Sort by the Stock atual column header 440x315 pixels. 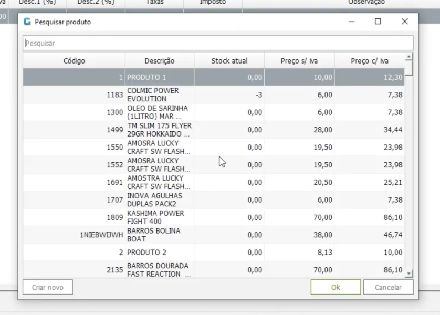229,61
